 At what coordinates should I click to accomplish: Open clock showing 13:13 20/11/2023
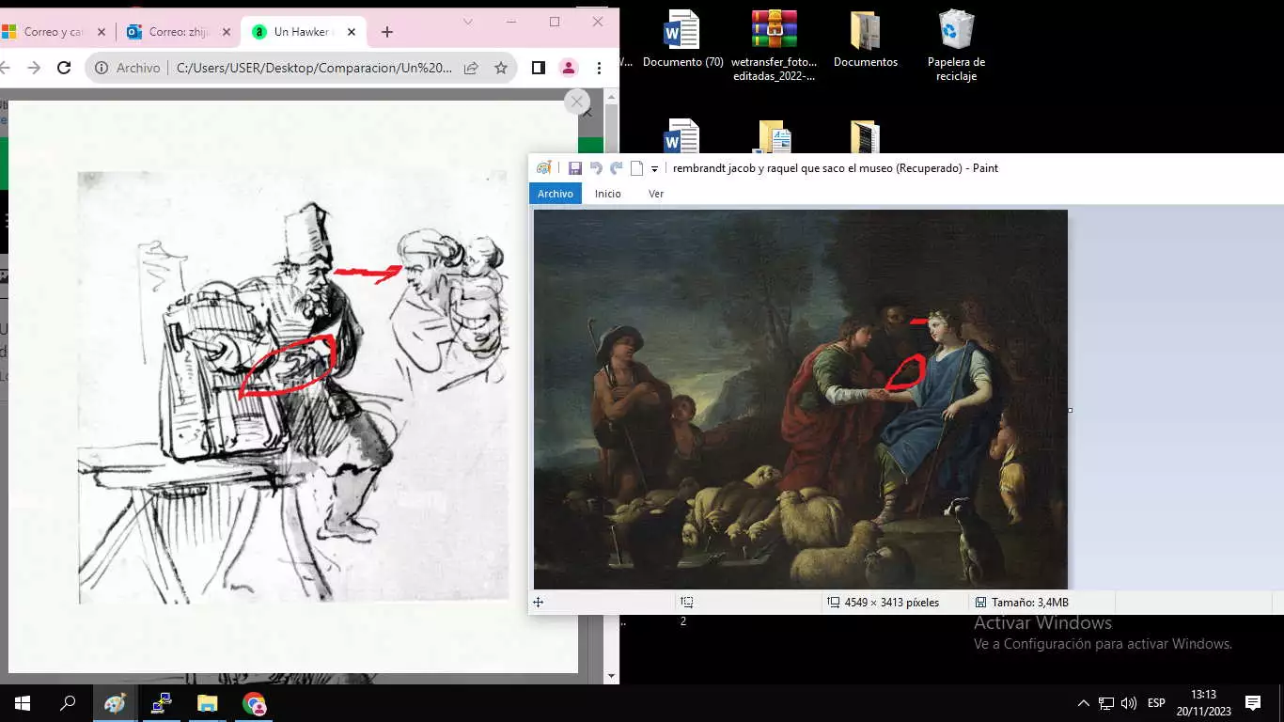pyautogui.click(x=1203, y=703)
